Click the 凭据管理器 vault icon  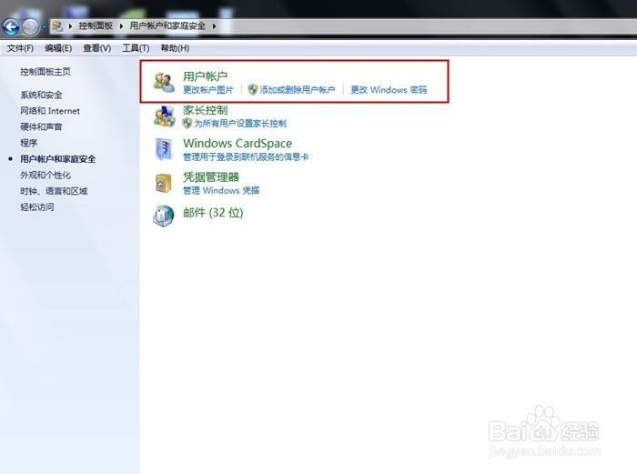click(x=164, y=183)
